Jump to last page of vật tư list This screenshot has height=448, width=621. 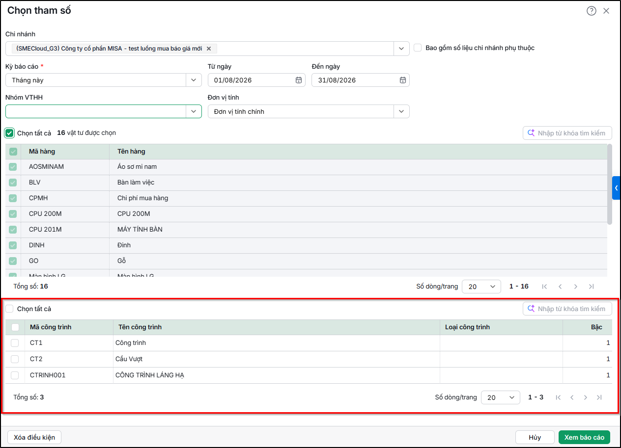pos(591,287)
